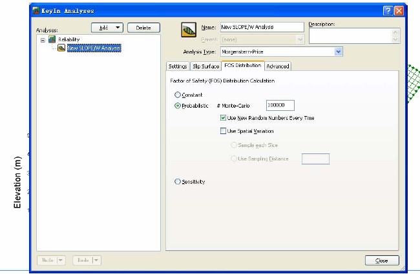Click the Delete button
Viewport: 420px width, 274px height.
(143, 28)
